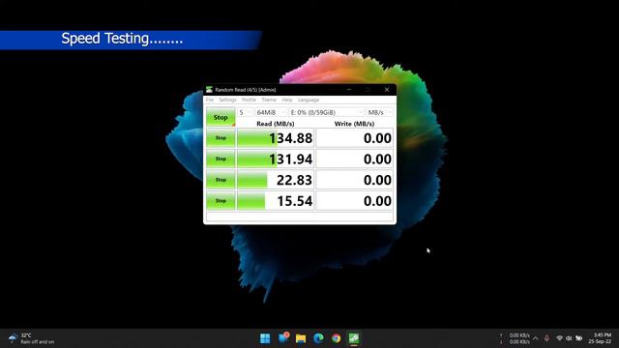Open the taskbar app with notification badge

[283, 337]
